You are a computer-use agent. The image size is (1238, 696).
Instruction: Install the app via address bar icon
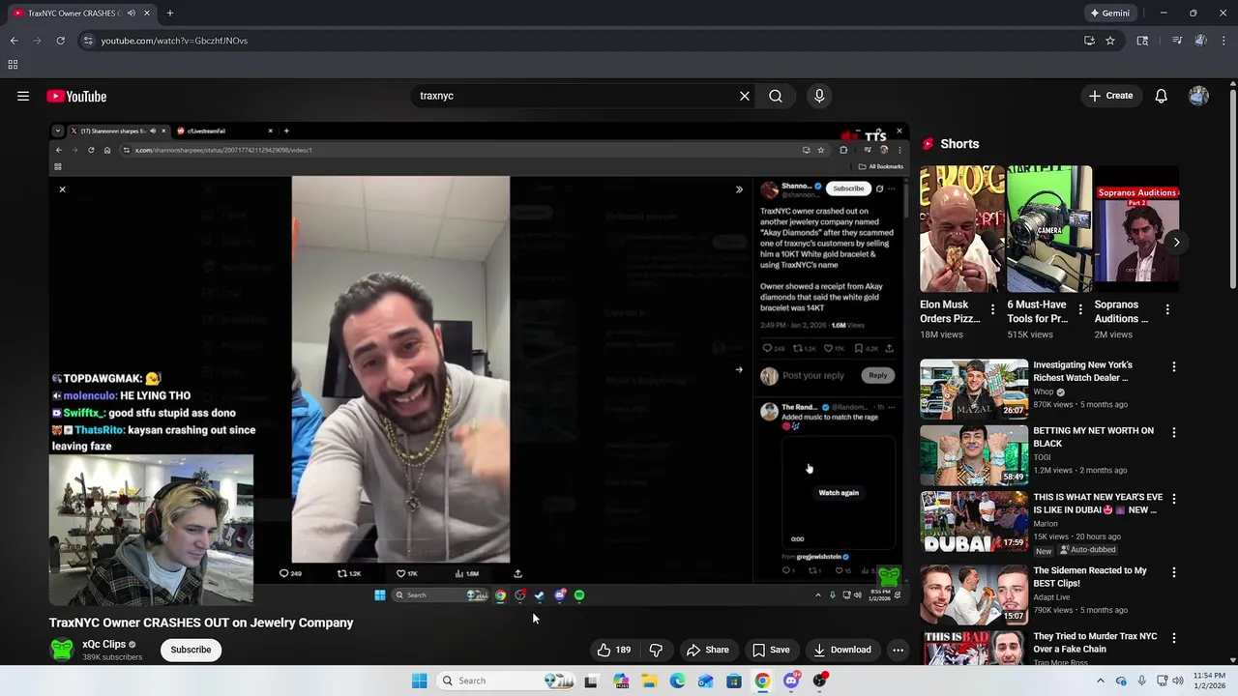tap(1090, 41)
